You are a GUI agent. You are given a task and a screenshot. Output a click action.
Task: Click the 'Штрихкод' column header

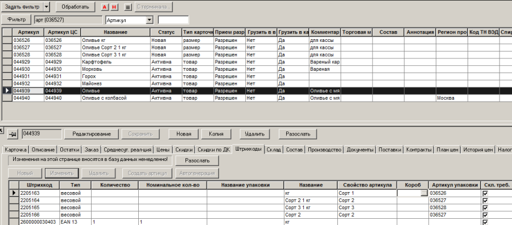coord(39,185)
